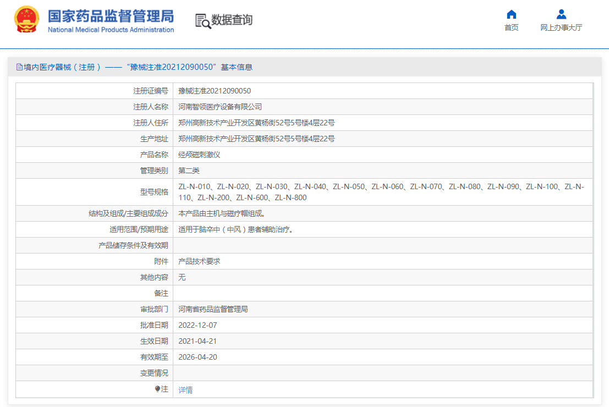This screenshot has width=609, height=407.
Task: Click the bulb icon beside 注
Action: pos(157,389)
